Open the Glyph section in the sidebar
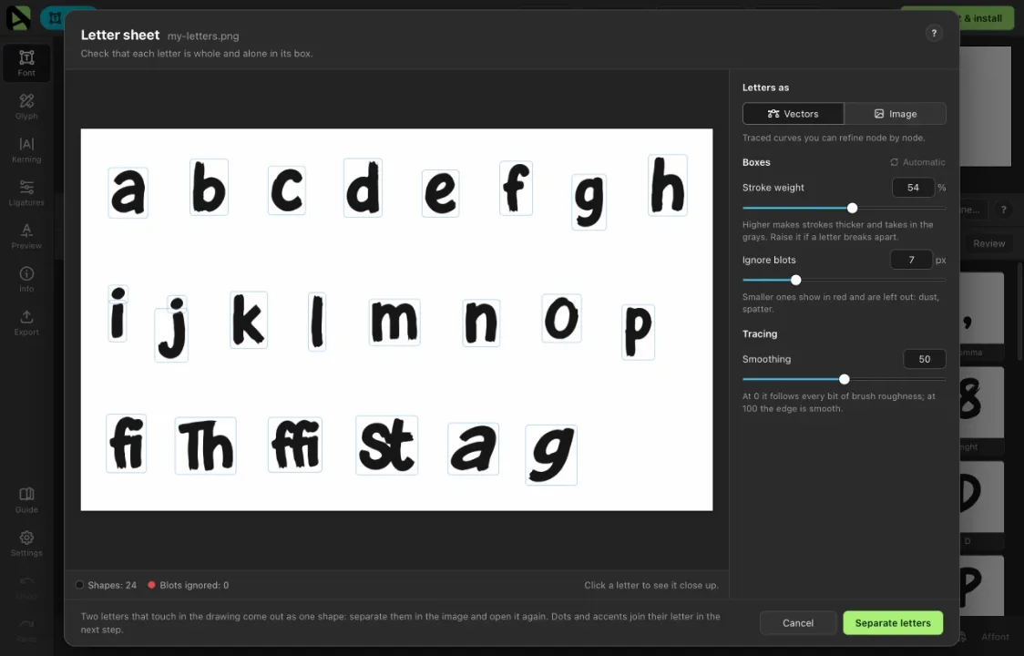The image size is (1024, 656). 26,107
